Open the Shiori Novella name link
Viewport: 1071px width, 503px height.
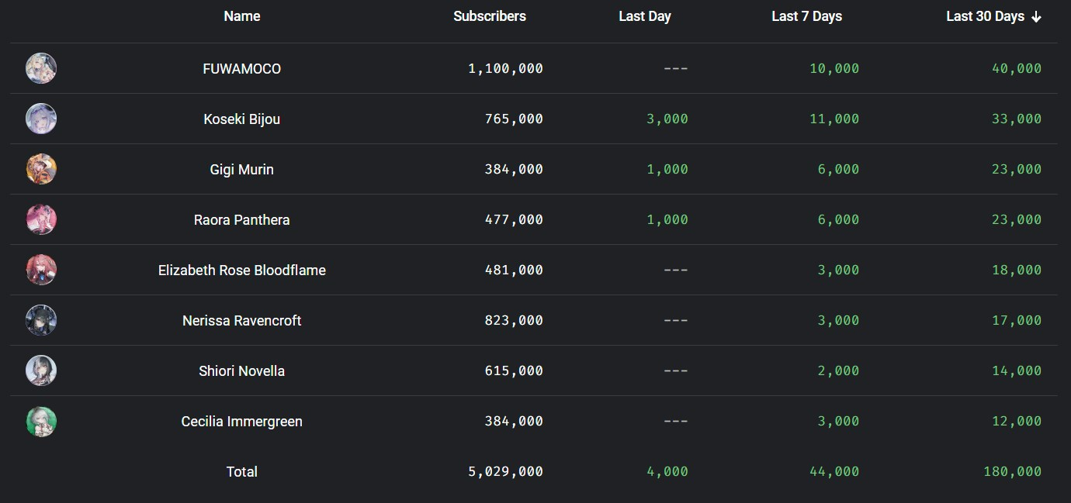(242, 371)
